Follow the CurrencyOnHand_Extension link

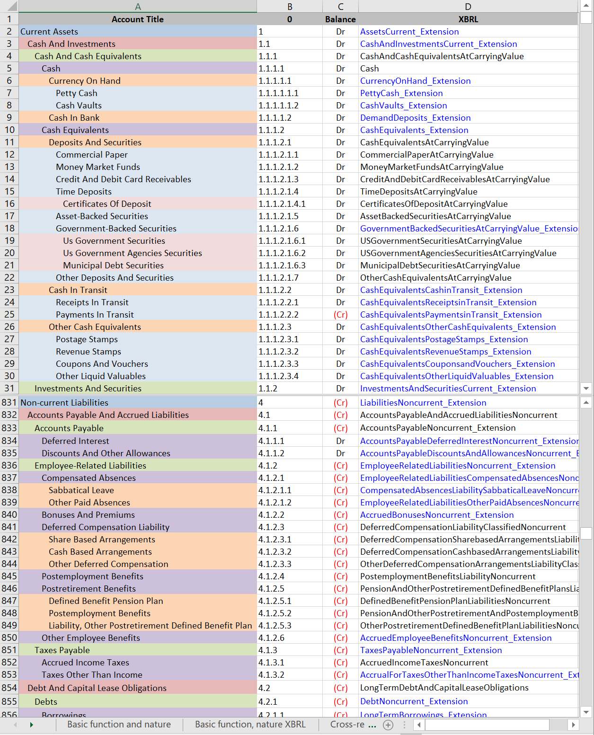pyautogui.click(x=416, y=80)
